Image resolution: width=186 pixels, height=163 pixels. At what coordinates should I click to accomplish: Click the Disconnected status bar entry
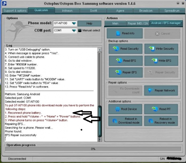tap(17, 159)
